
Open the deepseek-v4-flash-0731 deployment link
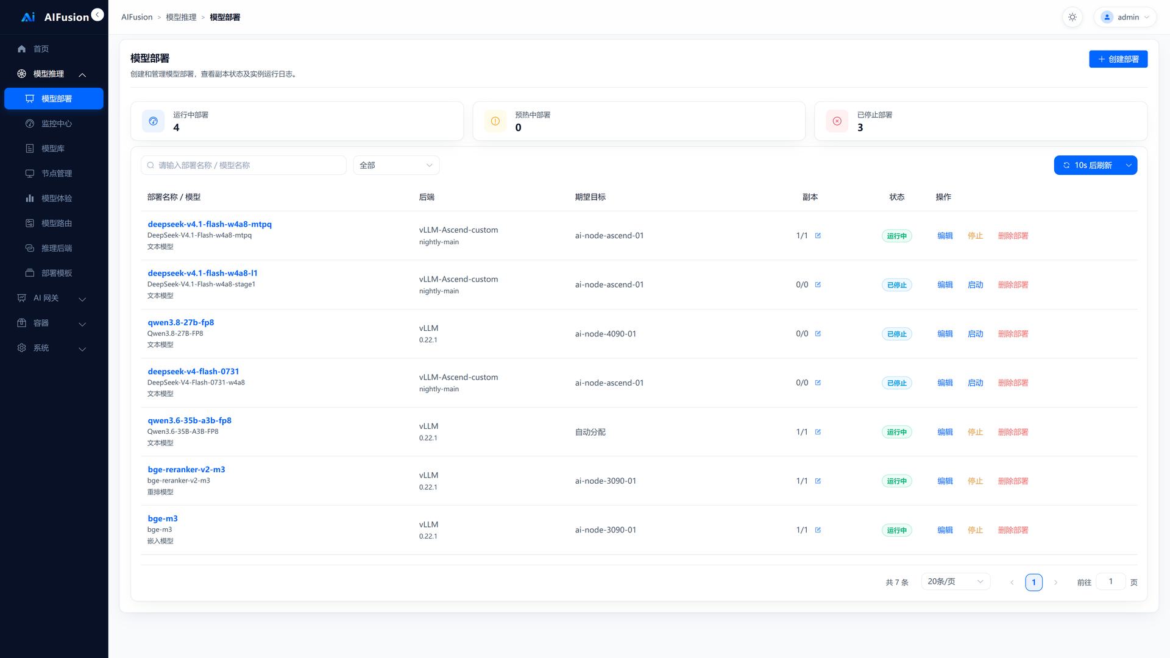(193, 372)
